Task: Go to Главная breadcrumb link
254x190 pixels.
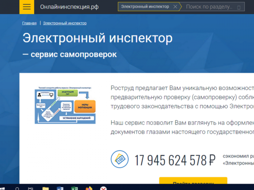Action: tap(29, 23)
